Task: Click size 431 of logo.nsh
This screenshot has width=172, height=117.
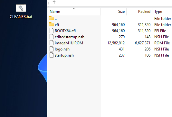Action: coord(122,49)
